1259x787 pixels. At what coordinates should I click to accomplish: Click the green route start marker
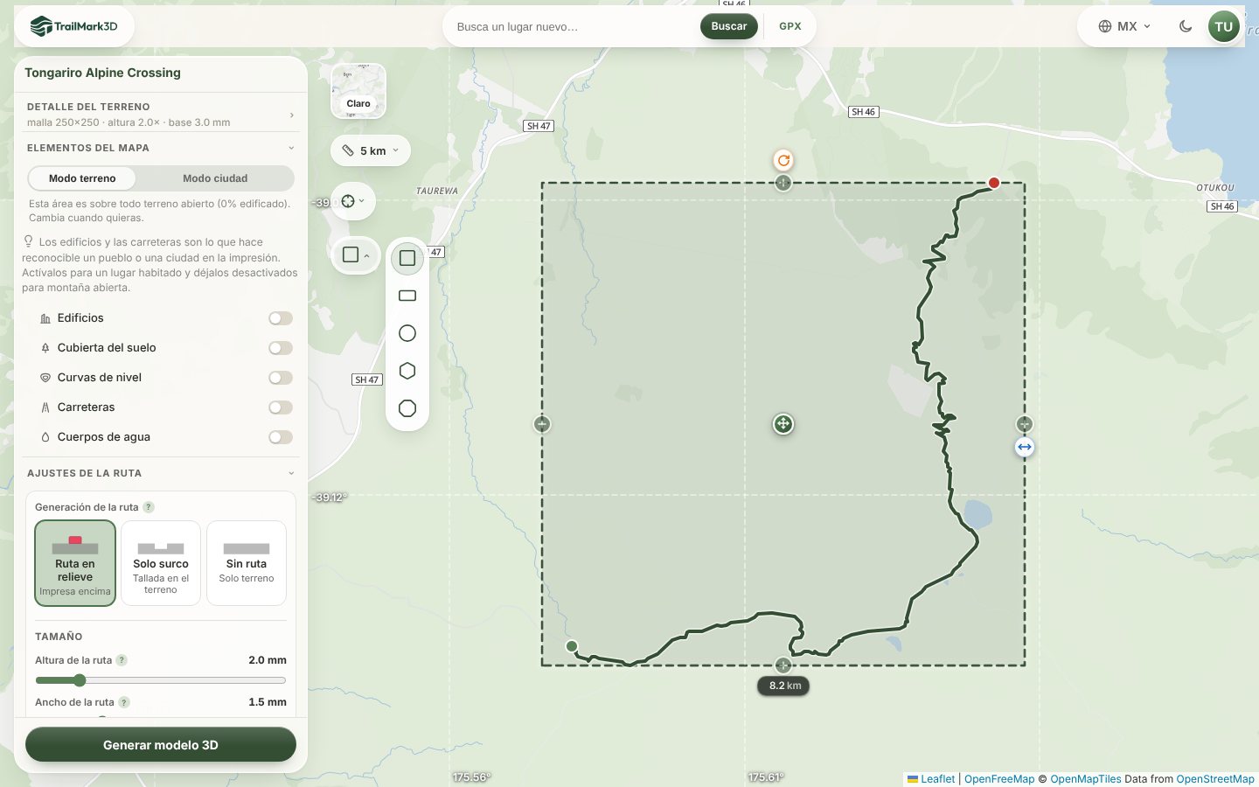coord(572,646)
